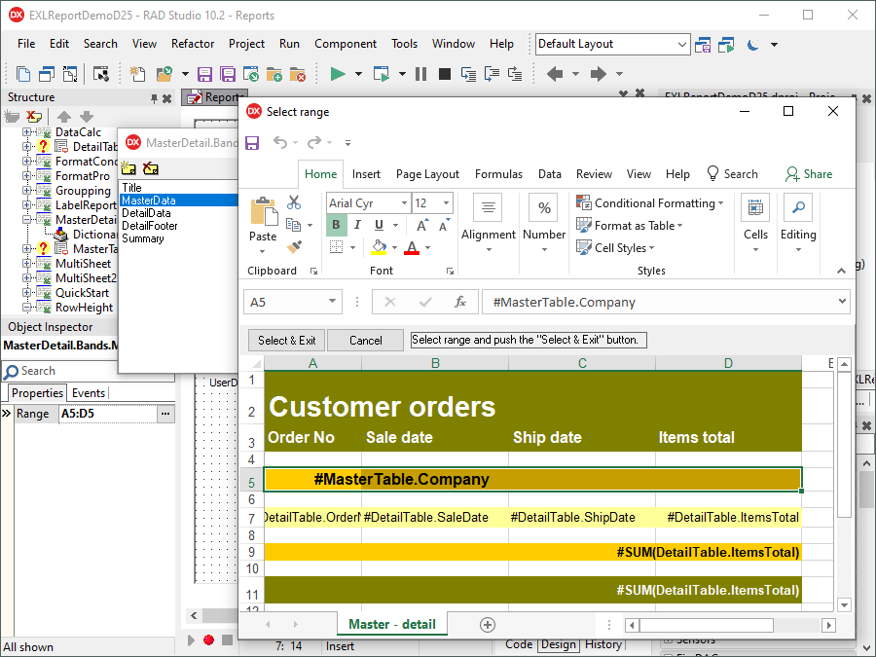Click the spreadsheet horizontal scrollbar track

click(x=798, y=625)
